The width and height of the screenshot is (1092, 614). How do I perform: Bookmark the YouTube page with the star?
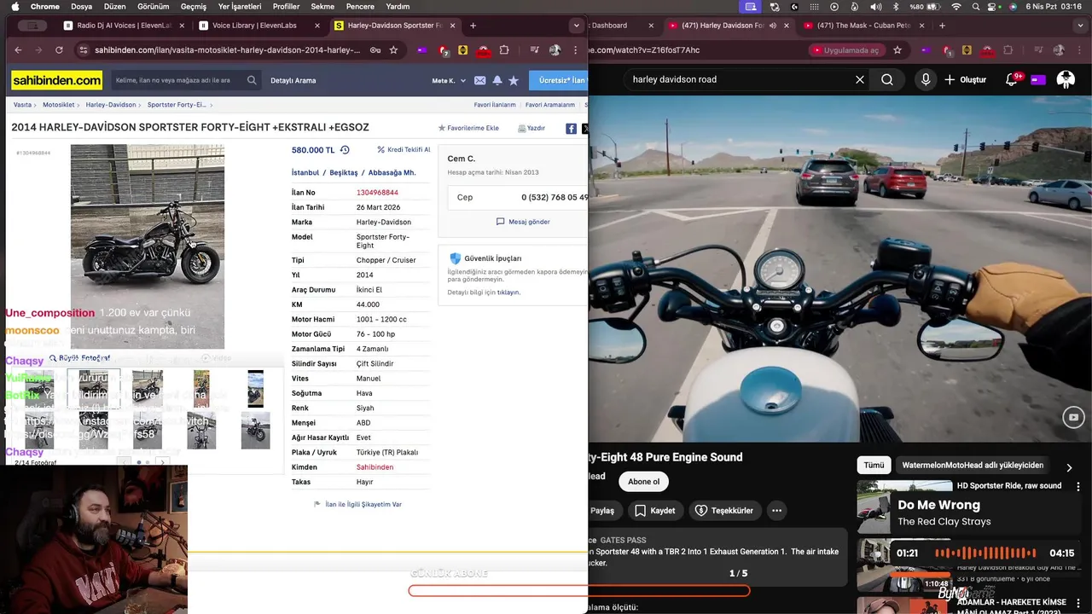[x=897, y=50]
